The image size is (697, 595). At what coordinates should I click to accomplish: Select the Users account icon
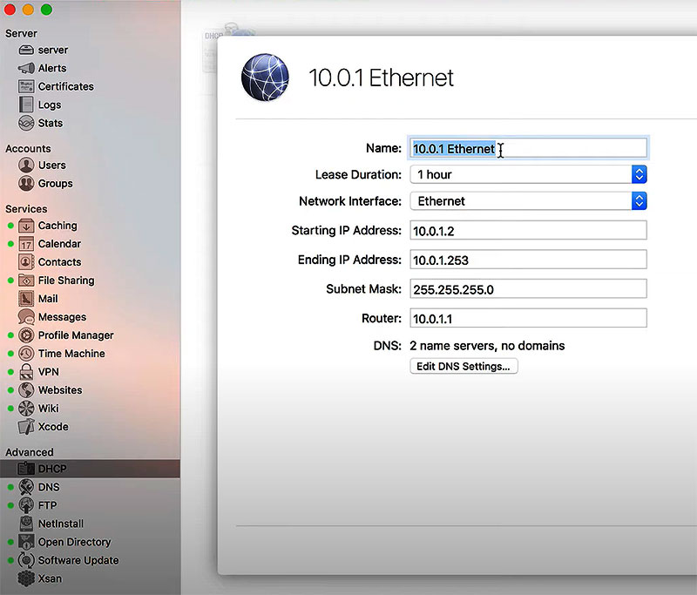(26, 165)
